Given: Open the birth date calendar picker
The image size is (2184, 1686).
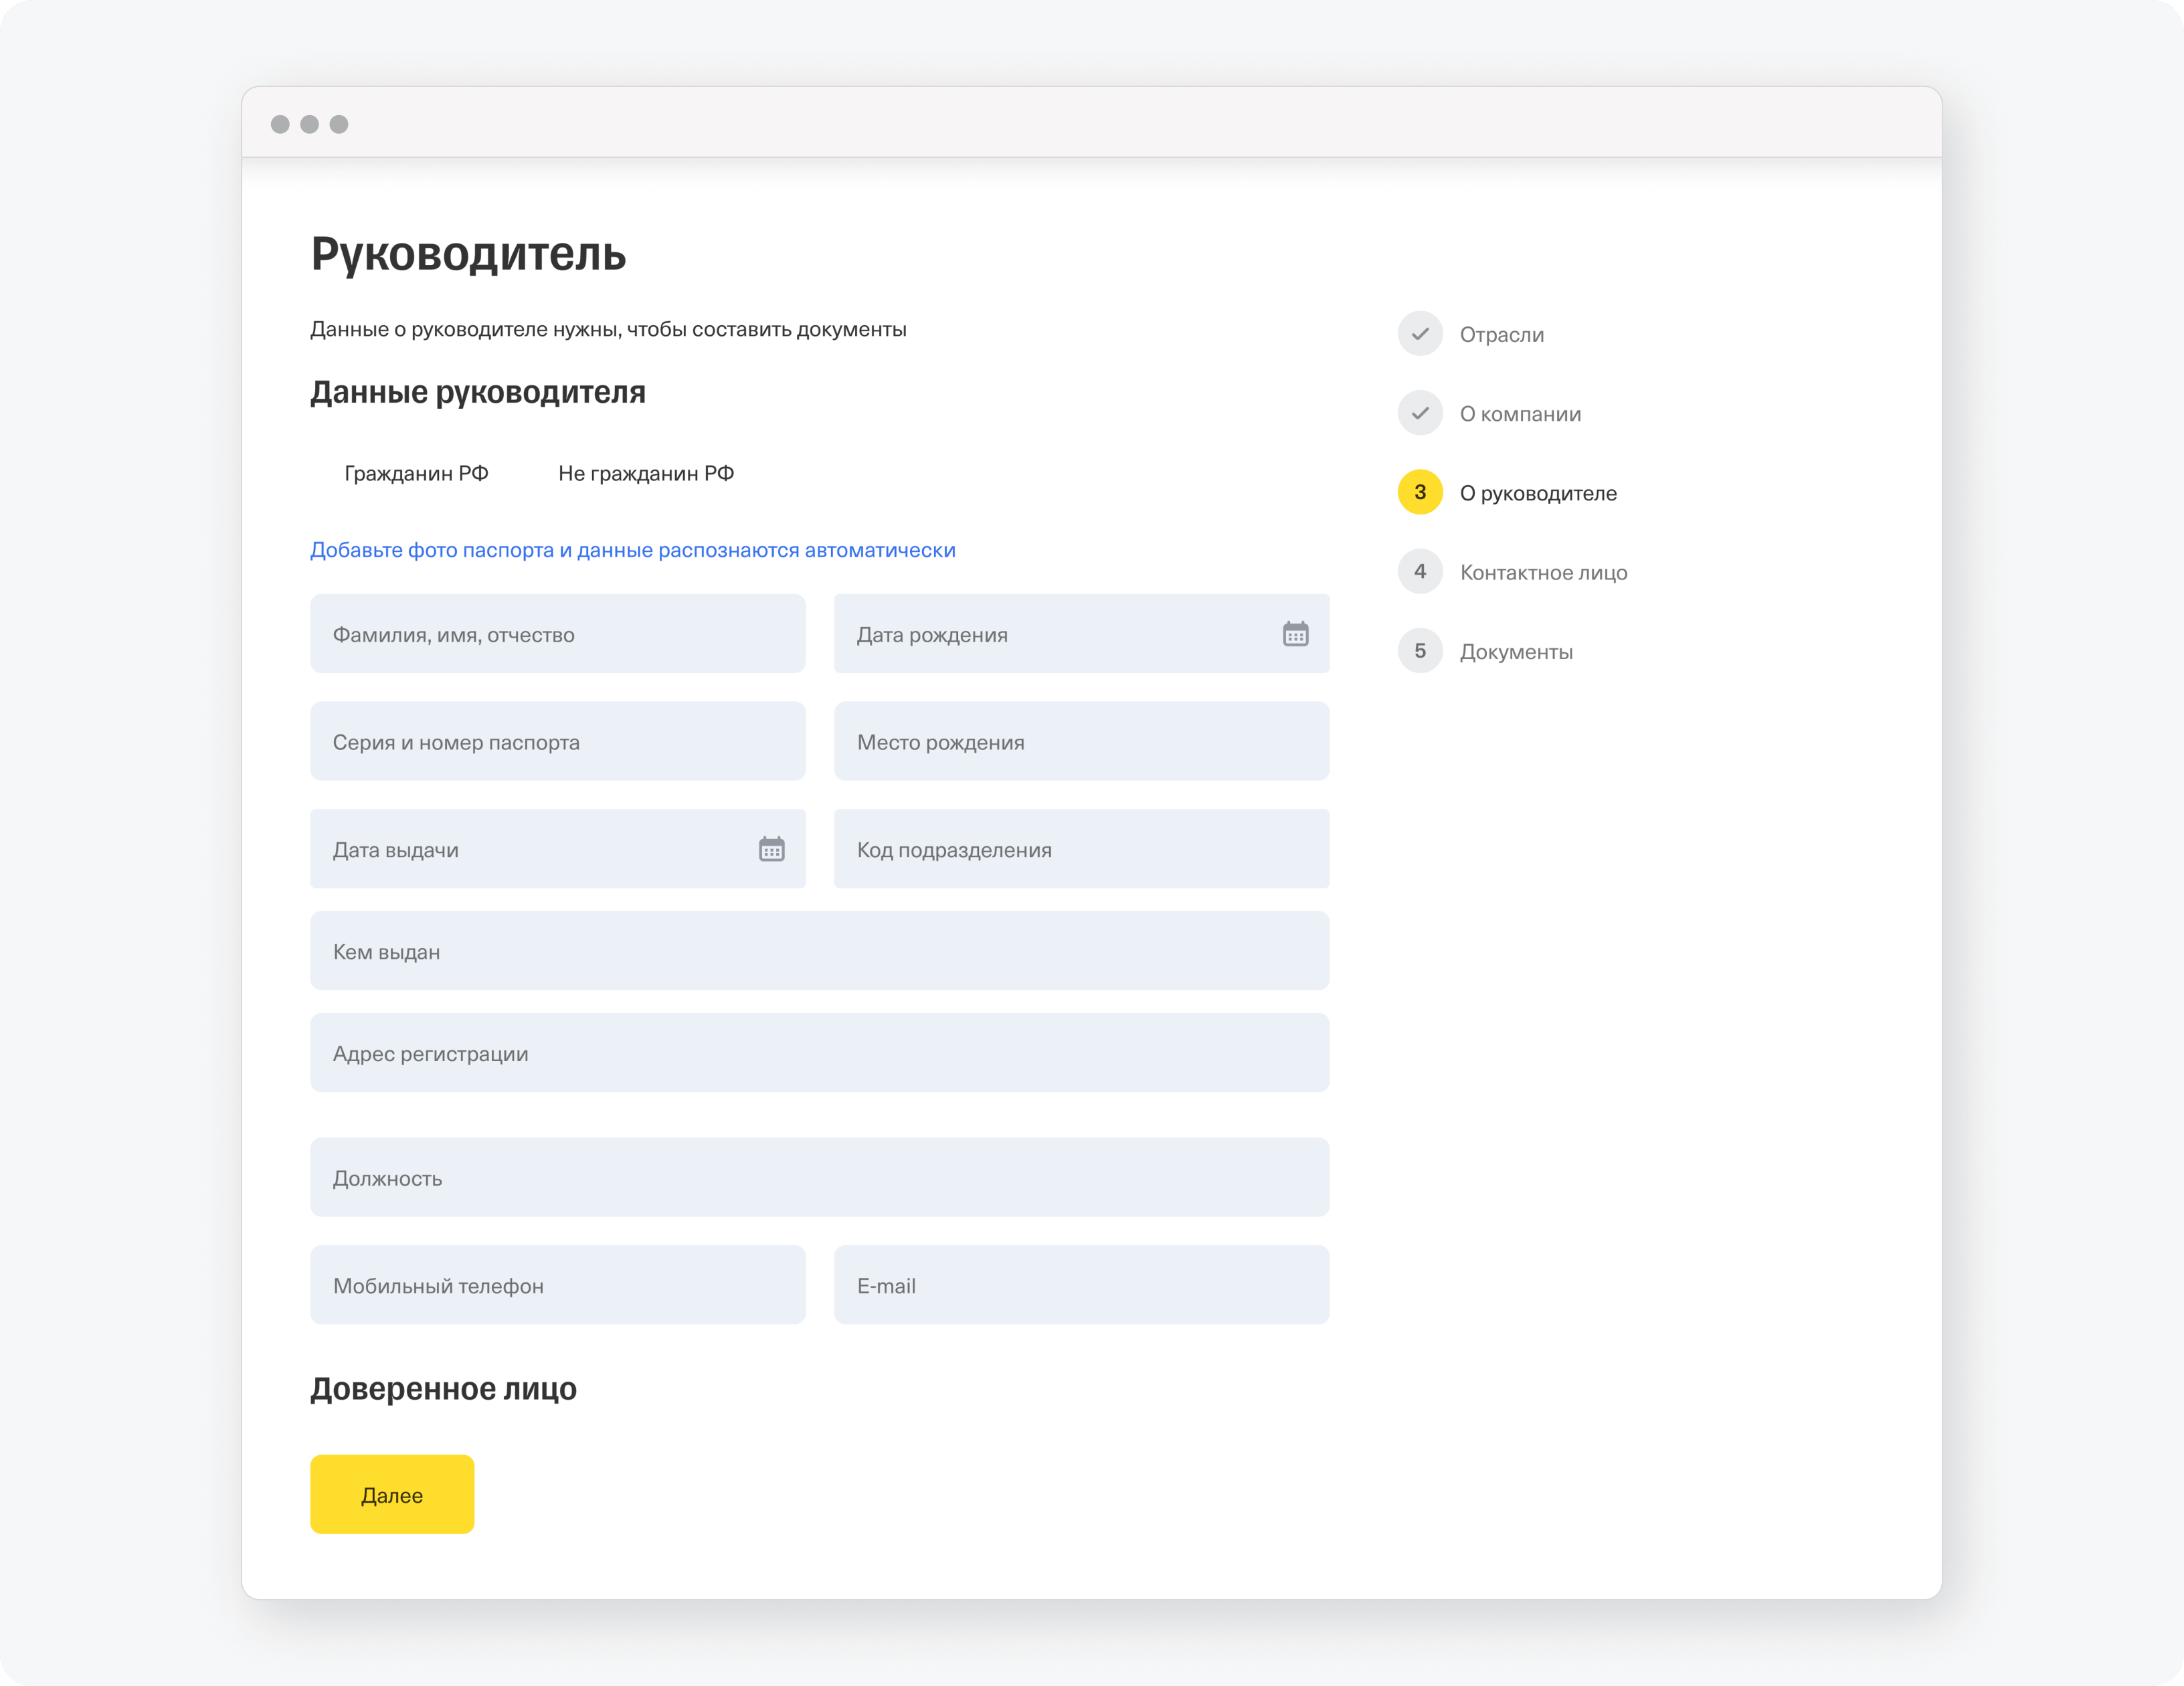Looking at the screenshot, I should coord(1295,634).
